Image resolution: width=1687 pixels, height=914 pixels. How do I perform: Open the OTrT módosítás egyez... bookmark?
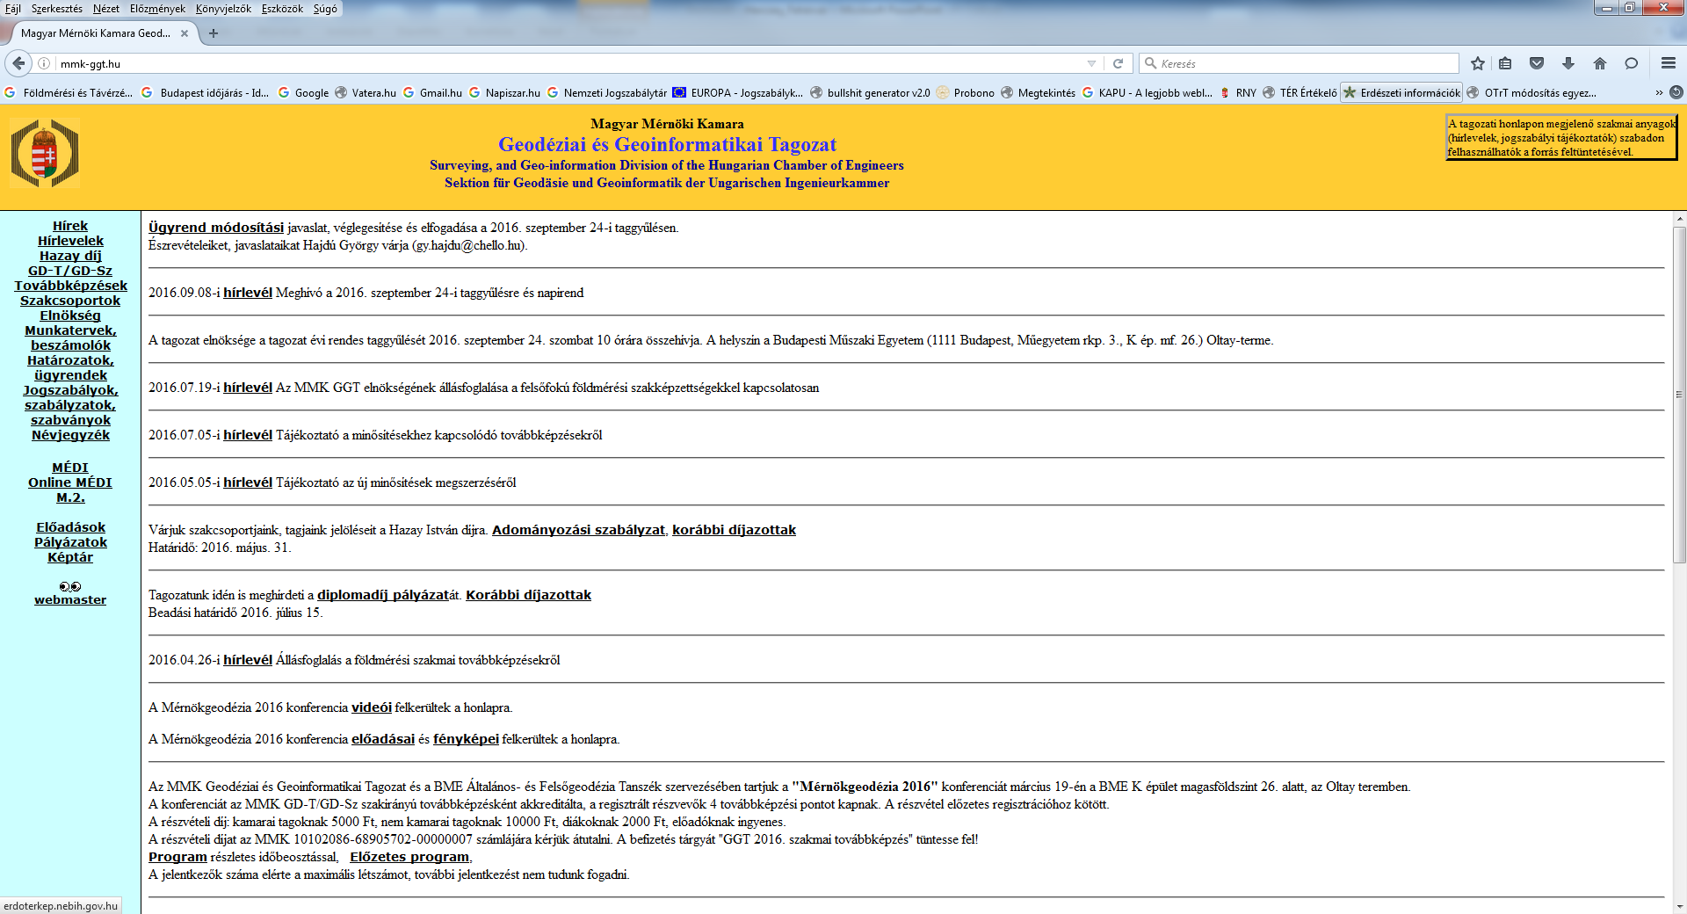(1531, 92)
